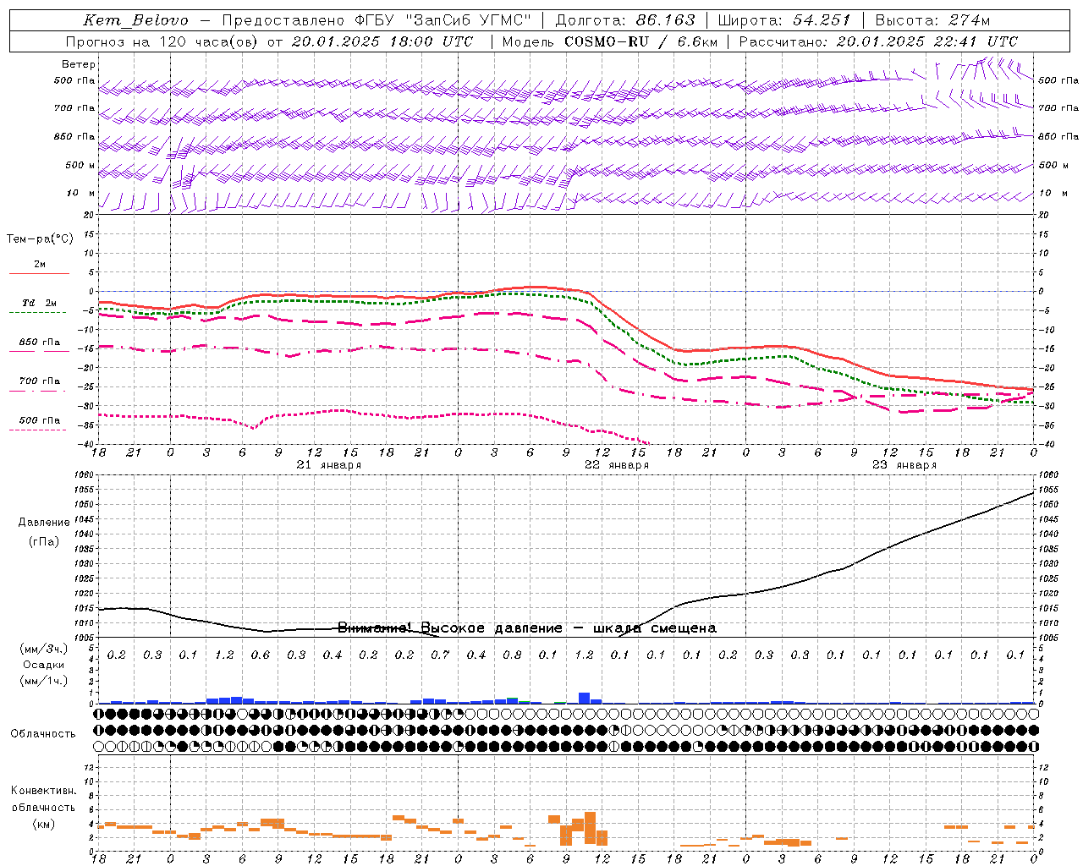The image size is (1083, 866).
Task: Click the 22 января date label
Action: (617, 464)
